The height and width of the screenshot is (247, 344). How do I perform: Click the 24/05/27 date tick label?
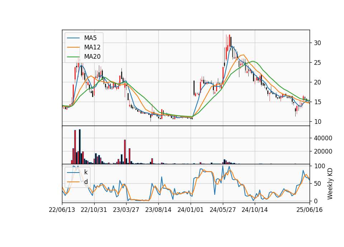223,210
